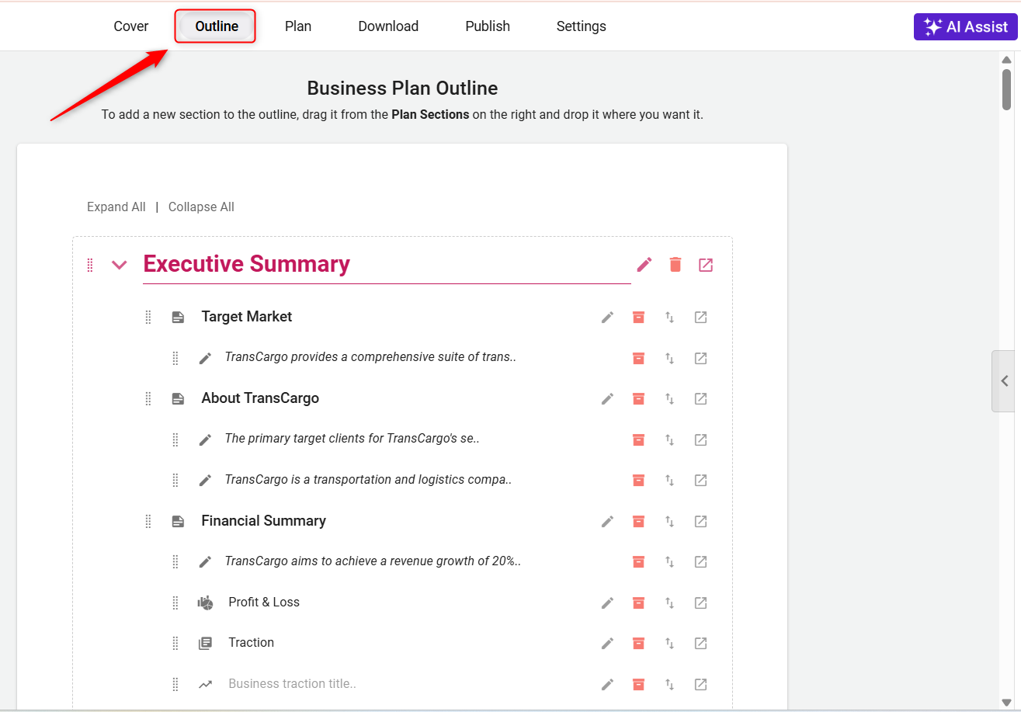Delete the Executive Summary section
Image resolution: width=1021 pixels, height=712 pixels.
675,265
